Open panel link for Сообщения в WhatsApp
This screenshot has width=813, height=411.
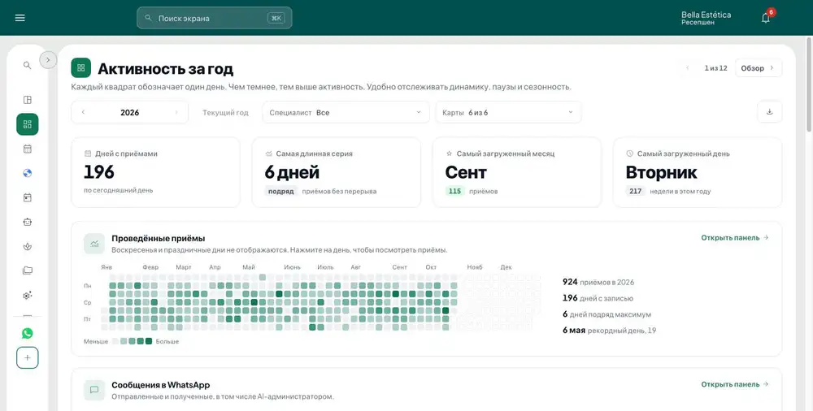click(x=735, y=384)
